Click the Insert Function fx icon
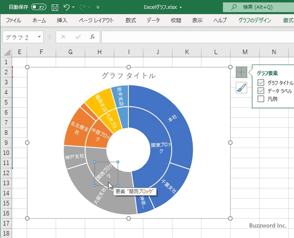Viewport: 294px width, 238px height. (x=92, y=37)
